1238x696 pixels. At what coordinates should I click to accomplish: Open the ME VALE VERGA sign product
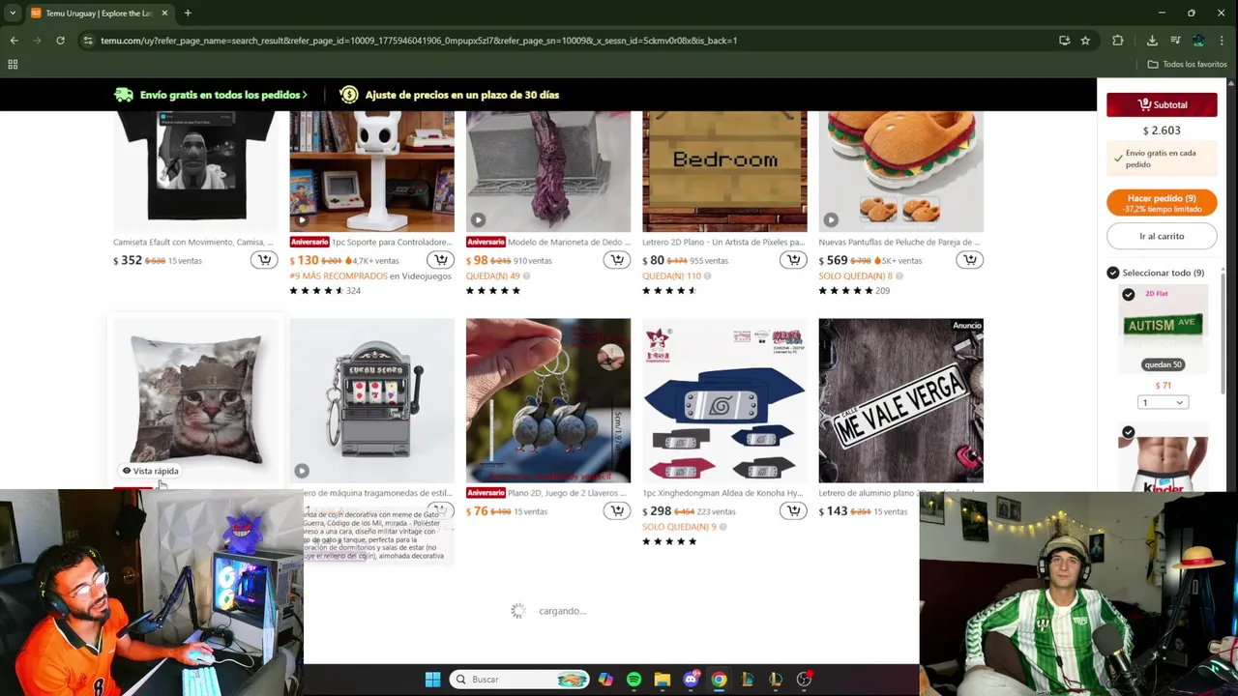[900, 400]
